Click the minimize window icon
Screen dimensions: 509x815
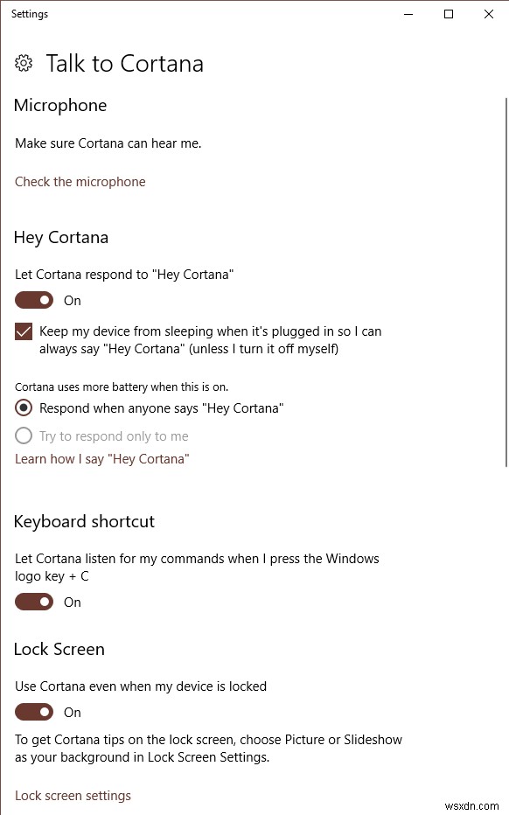tap(408, 14)
